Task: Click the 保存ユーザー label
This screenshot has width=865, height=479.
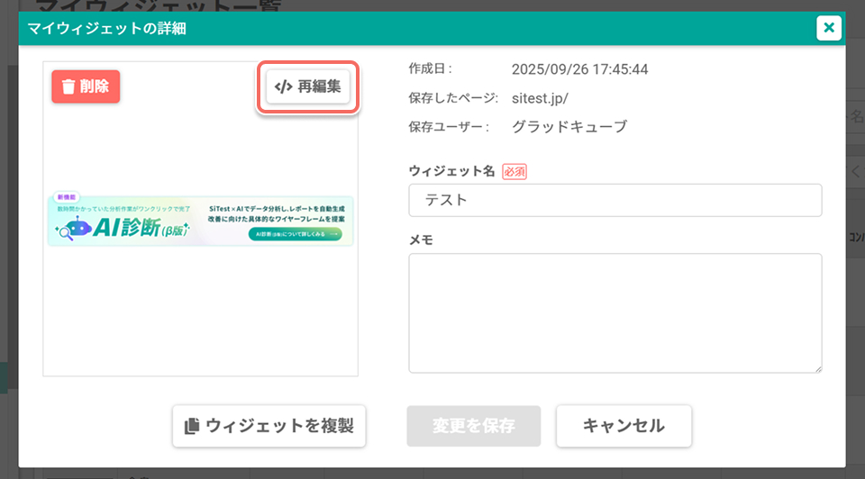Action: pos(449,127)
